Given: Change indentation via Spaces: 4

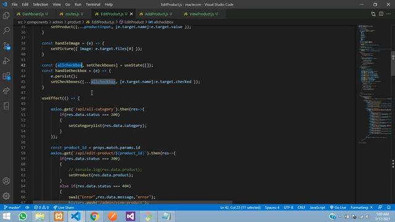Looking at the screenshot, I should pyautogui.click(x=272, y=207).
